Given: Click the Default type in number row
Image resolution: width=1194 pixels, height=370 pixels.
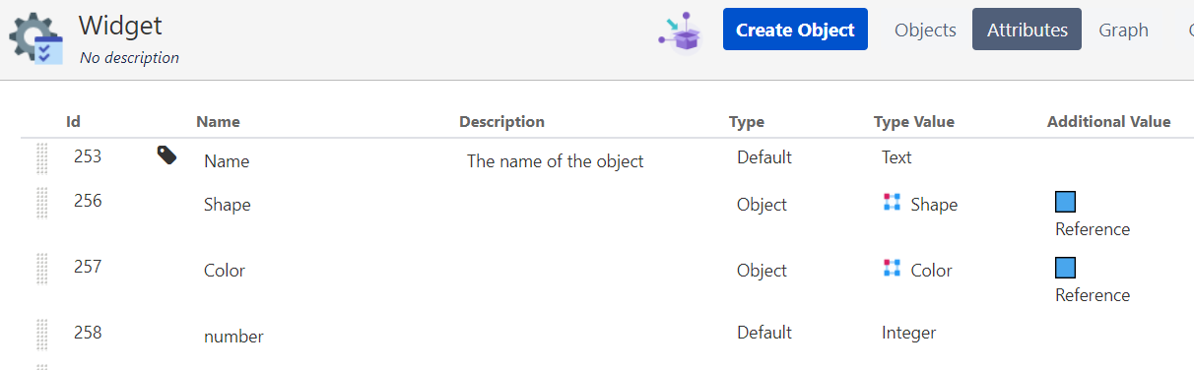Looking at the screenshot, I should pyautogui.click(x=764, y=333).
